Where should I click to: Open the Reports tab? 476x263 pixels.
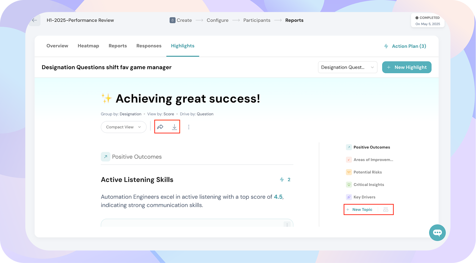tap(118, 46)
